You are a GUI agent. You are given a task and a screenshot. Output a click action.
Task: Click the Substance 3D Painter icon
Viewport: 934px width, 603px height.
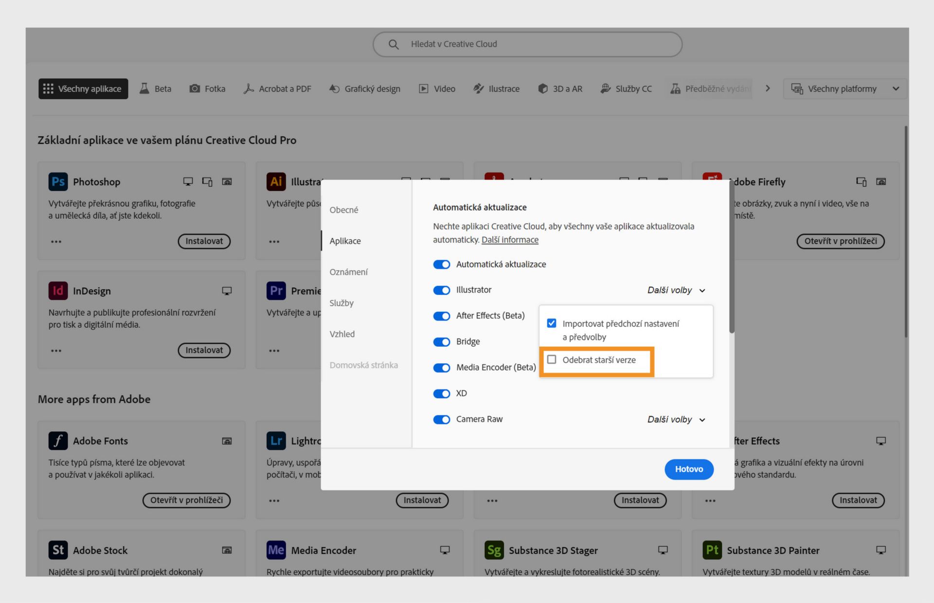click(712, 550)
